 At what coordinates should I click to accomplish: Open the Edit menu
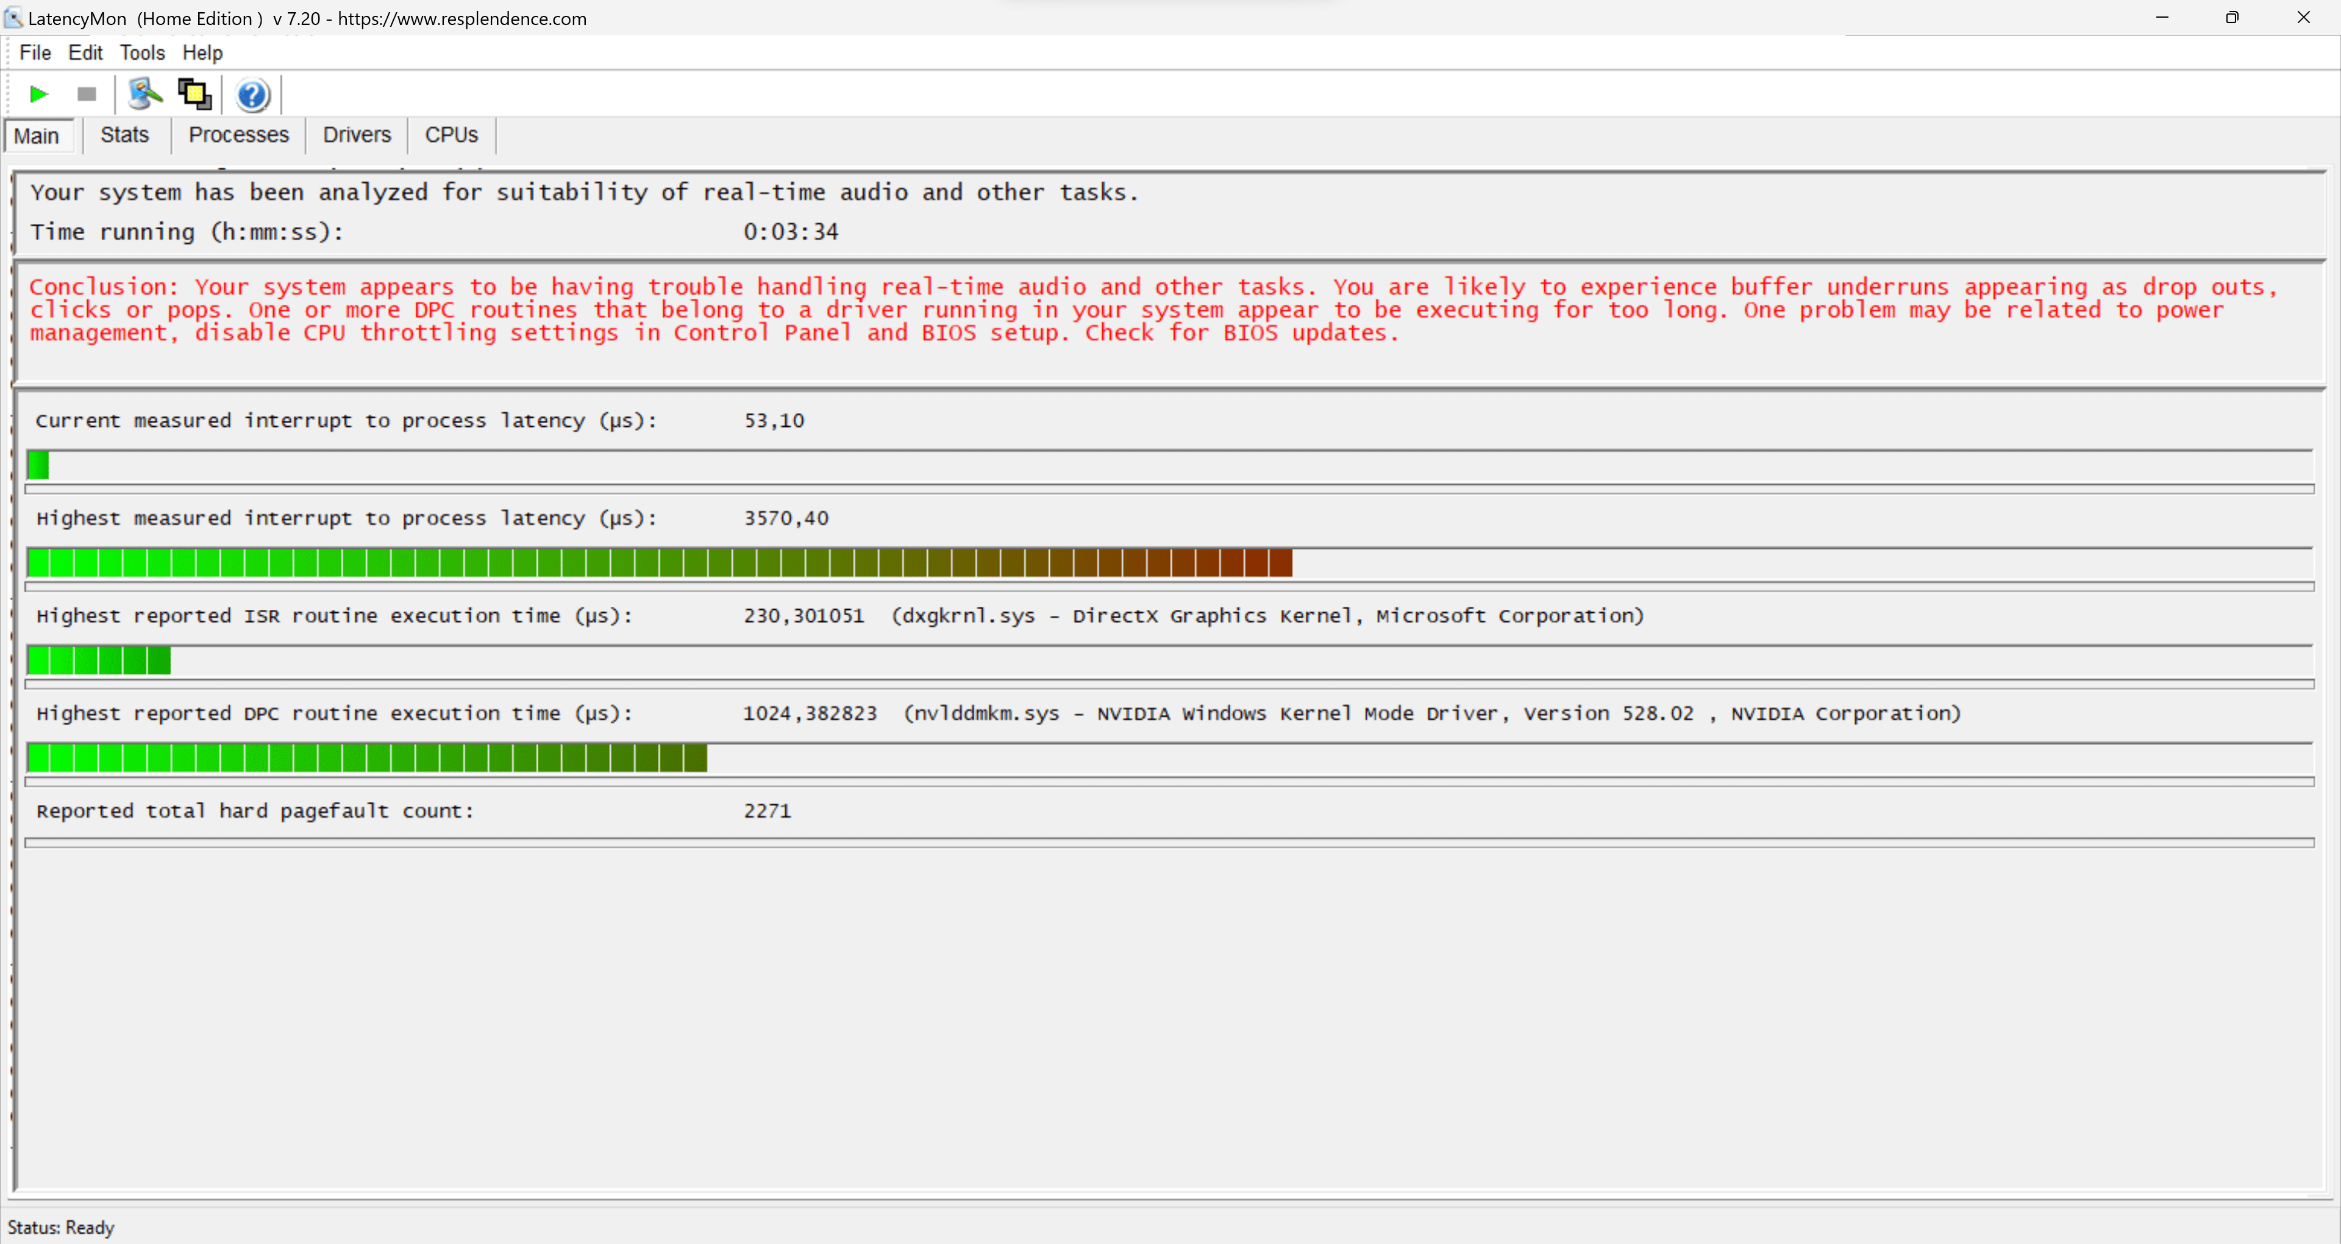pyautogui.click(x=85, y=52)
